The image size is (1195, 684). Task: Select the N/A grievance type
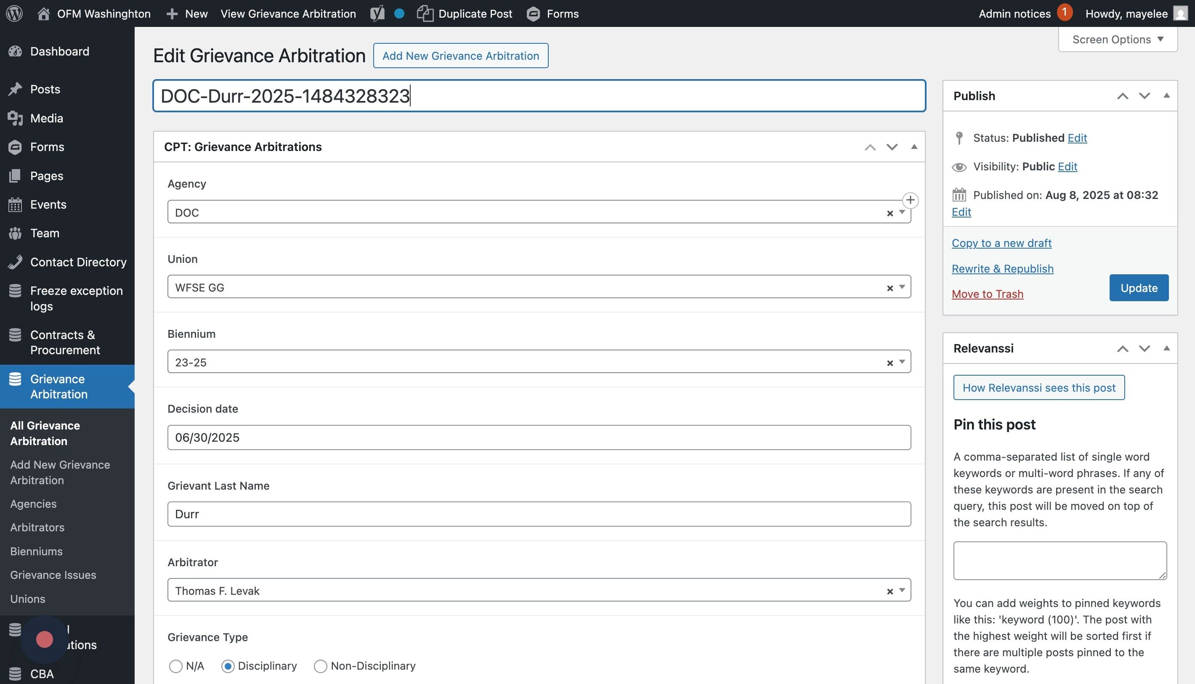(x=175, y=665)
